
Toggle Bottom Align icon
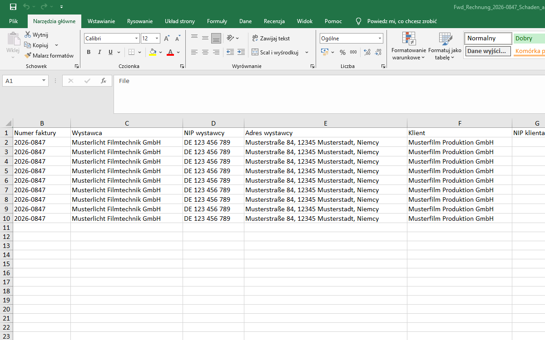point(216,38)
